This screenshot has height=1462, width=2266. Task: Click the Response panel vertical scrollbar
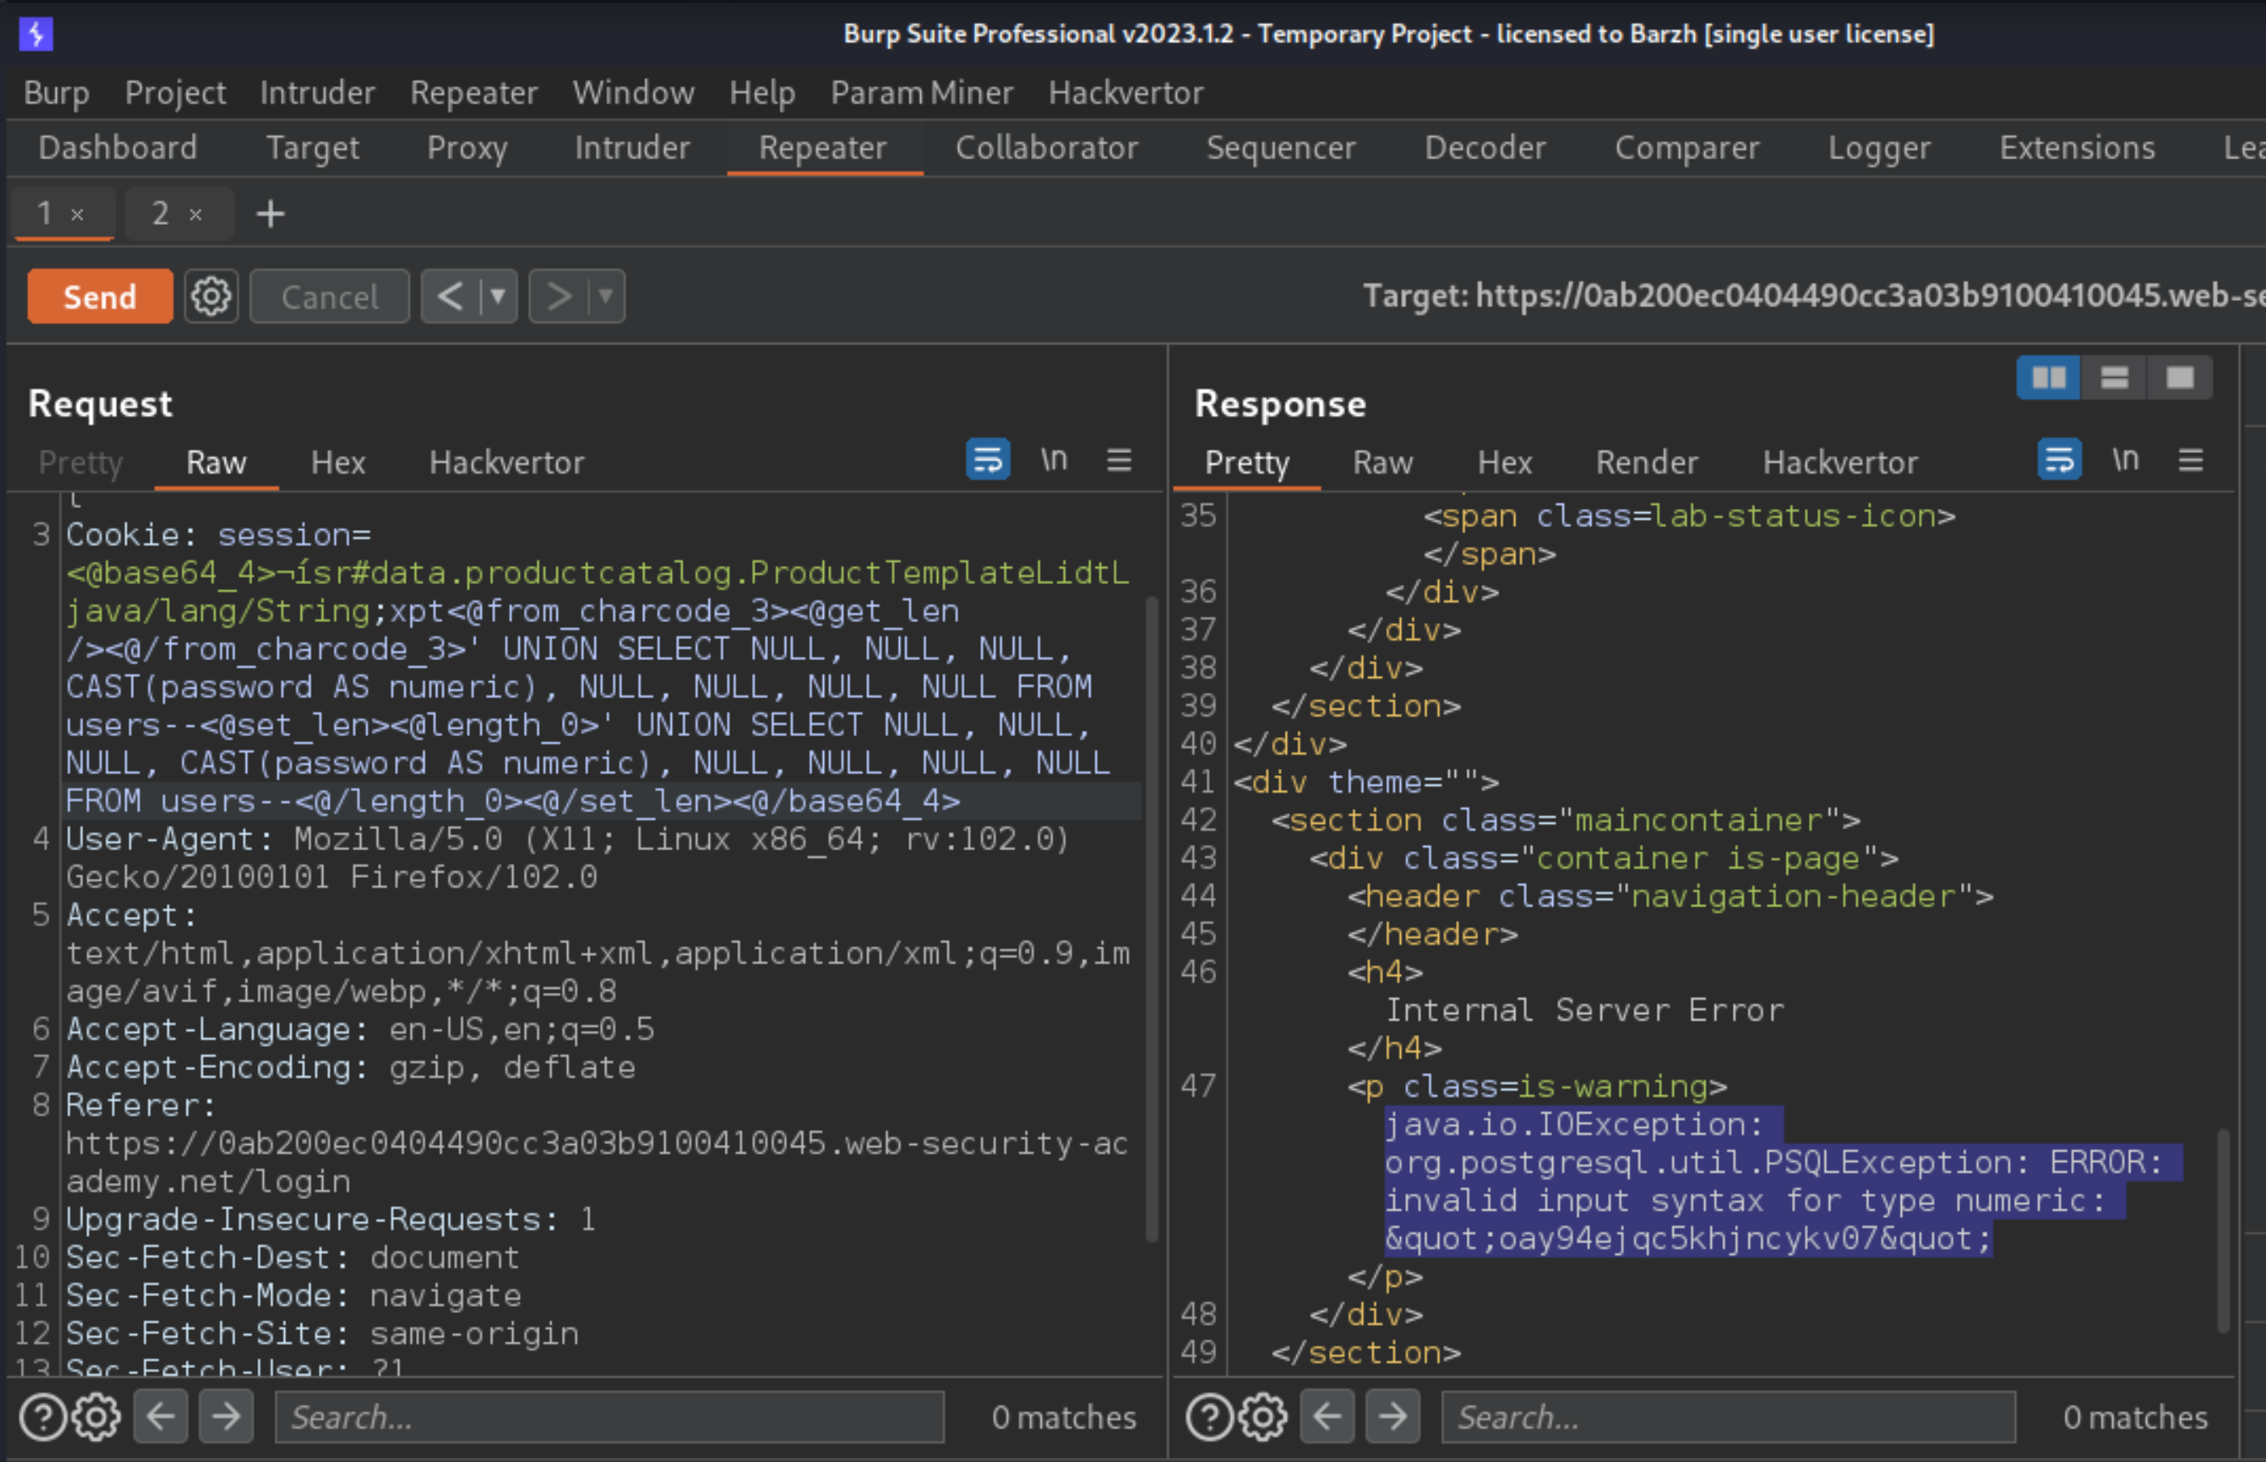(x=2223, y=1230)
